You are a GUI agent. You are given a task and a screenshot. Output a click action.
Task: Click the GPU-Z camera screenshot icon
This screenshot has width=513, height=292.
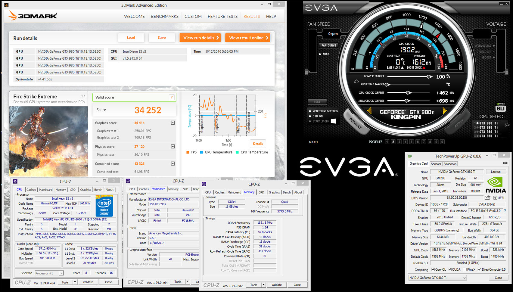point(505,163)
